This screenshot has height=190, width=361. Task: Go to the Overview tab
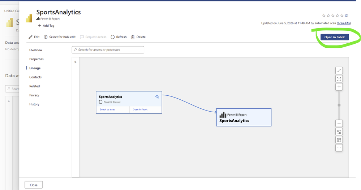36,50
